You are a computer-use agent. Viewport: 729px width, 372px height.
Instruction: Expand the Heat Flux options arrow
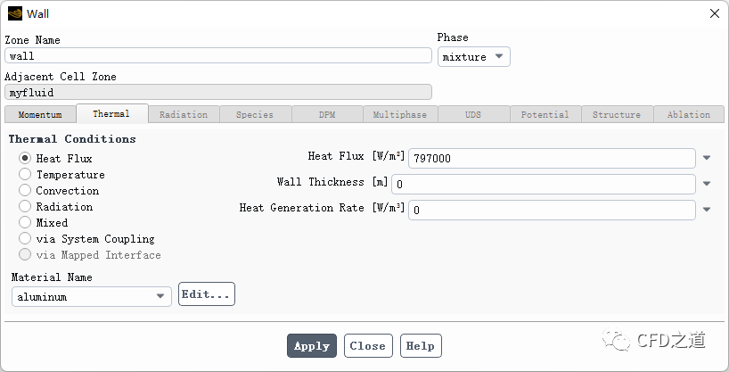(707, 158)
